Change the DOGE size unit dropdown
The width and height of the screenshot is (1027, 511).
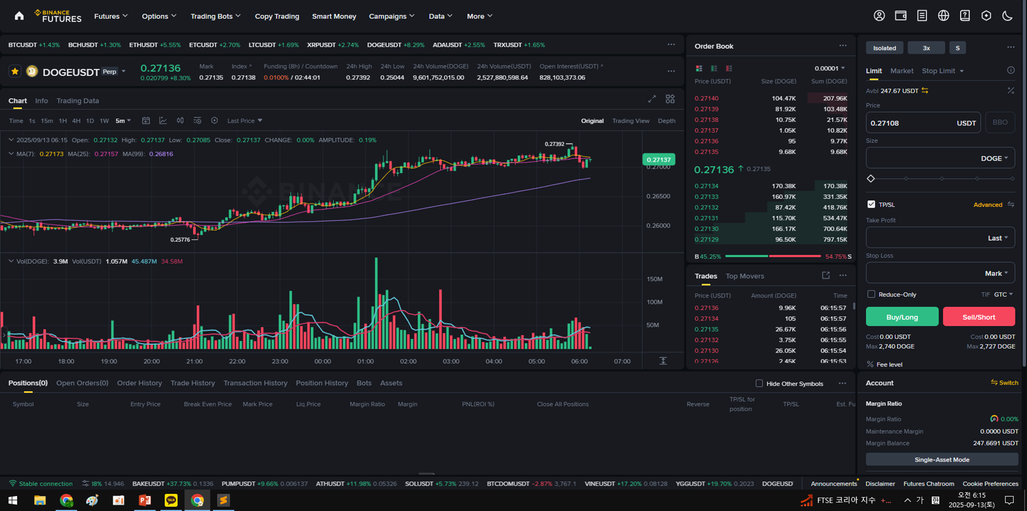(x=994, y=158)
